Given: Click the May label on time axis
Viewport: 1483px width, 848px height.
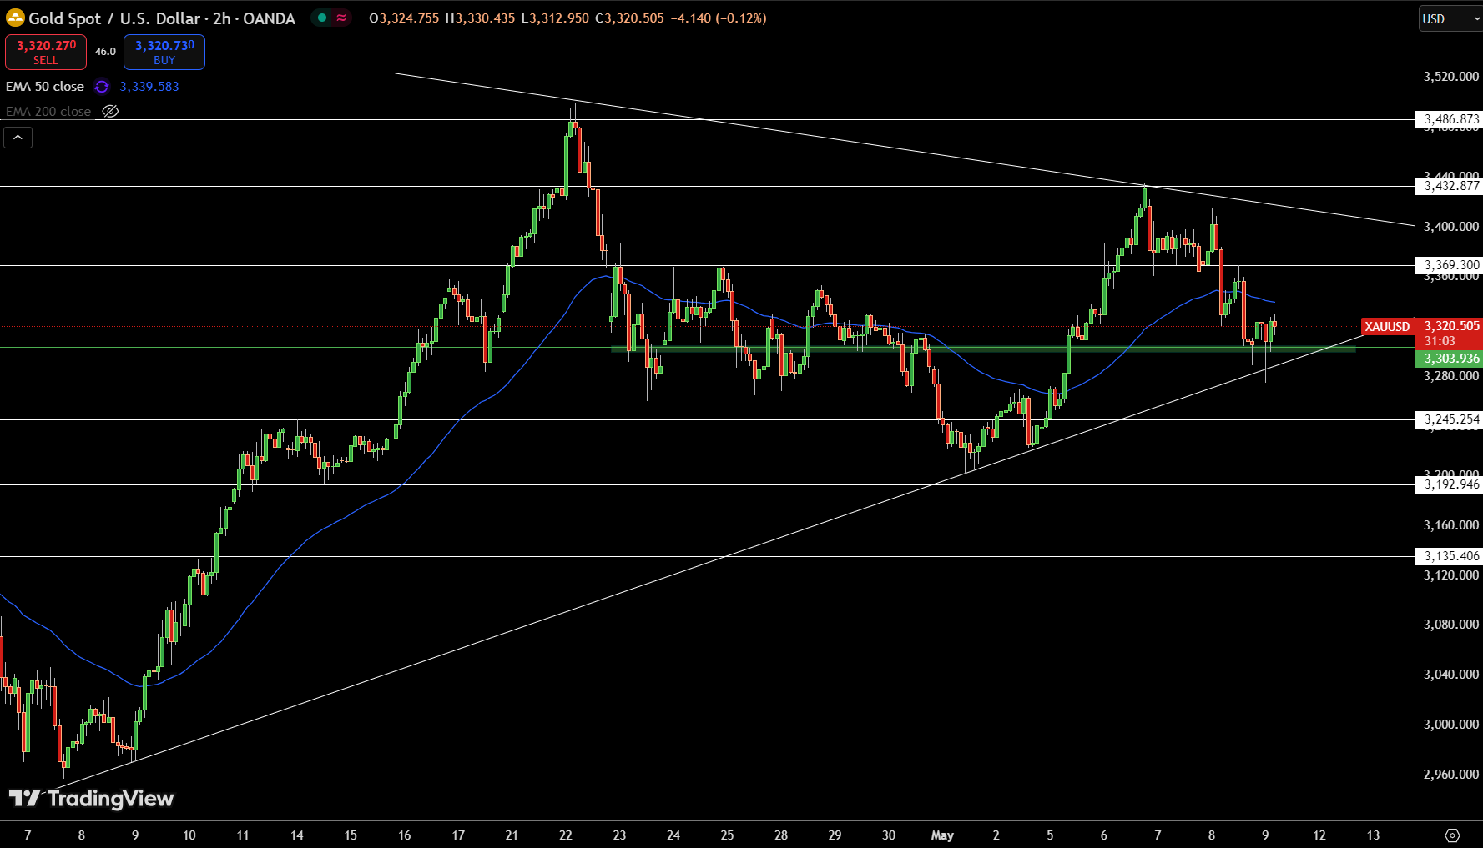Looking at the screenshot, I should [x=942, y=835].
